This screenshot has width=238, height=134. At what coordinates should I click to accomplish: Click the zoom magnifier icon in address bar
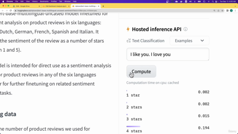point(214,10)
